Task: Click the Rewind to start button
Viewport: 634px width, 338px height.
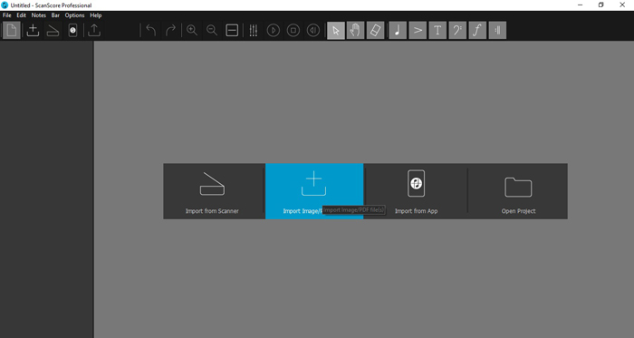Action: 313,30
